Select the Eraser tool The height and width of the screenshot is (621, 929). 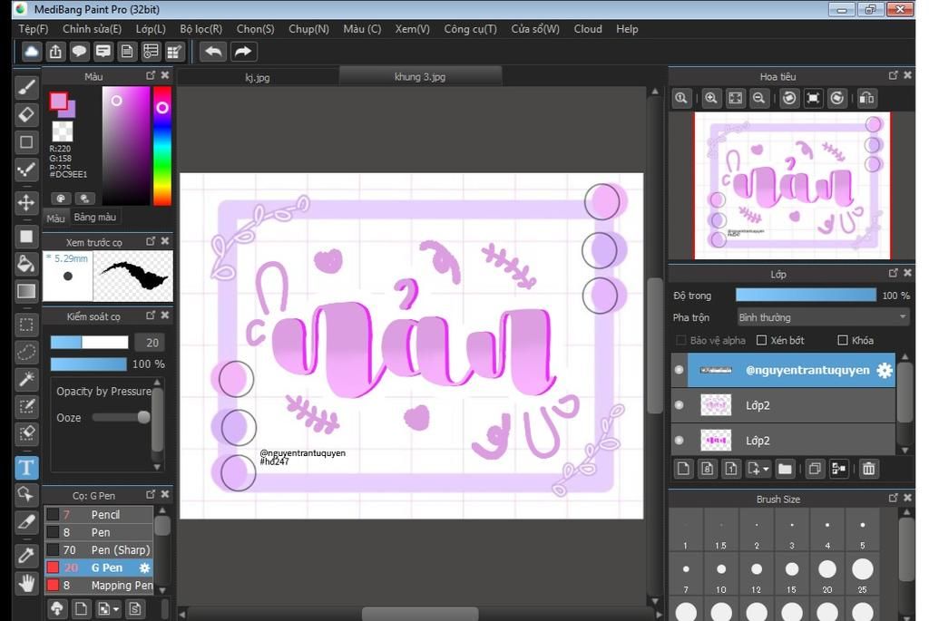[26, 114]
